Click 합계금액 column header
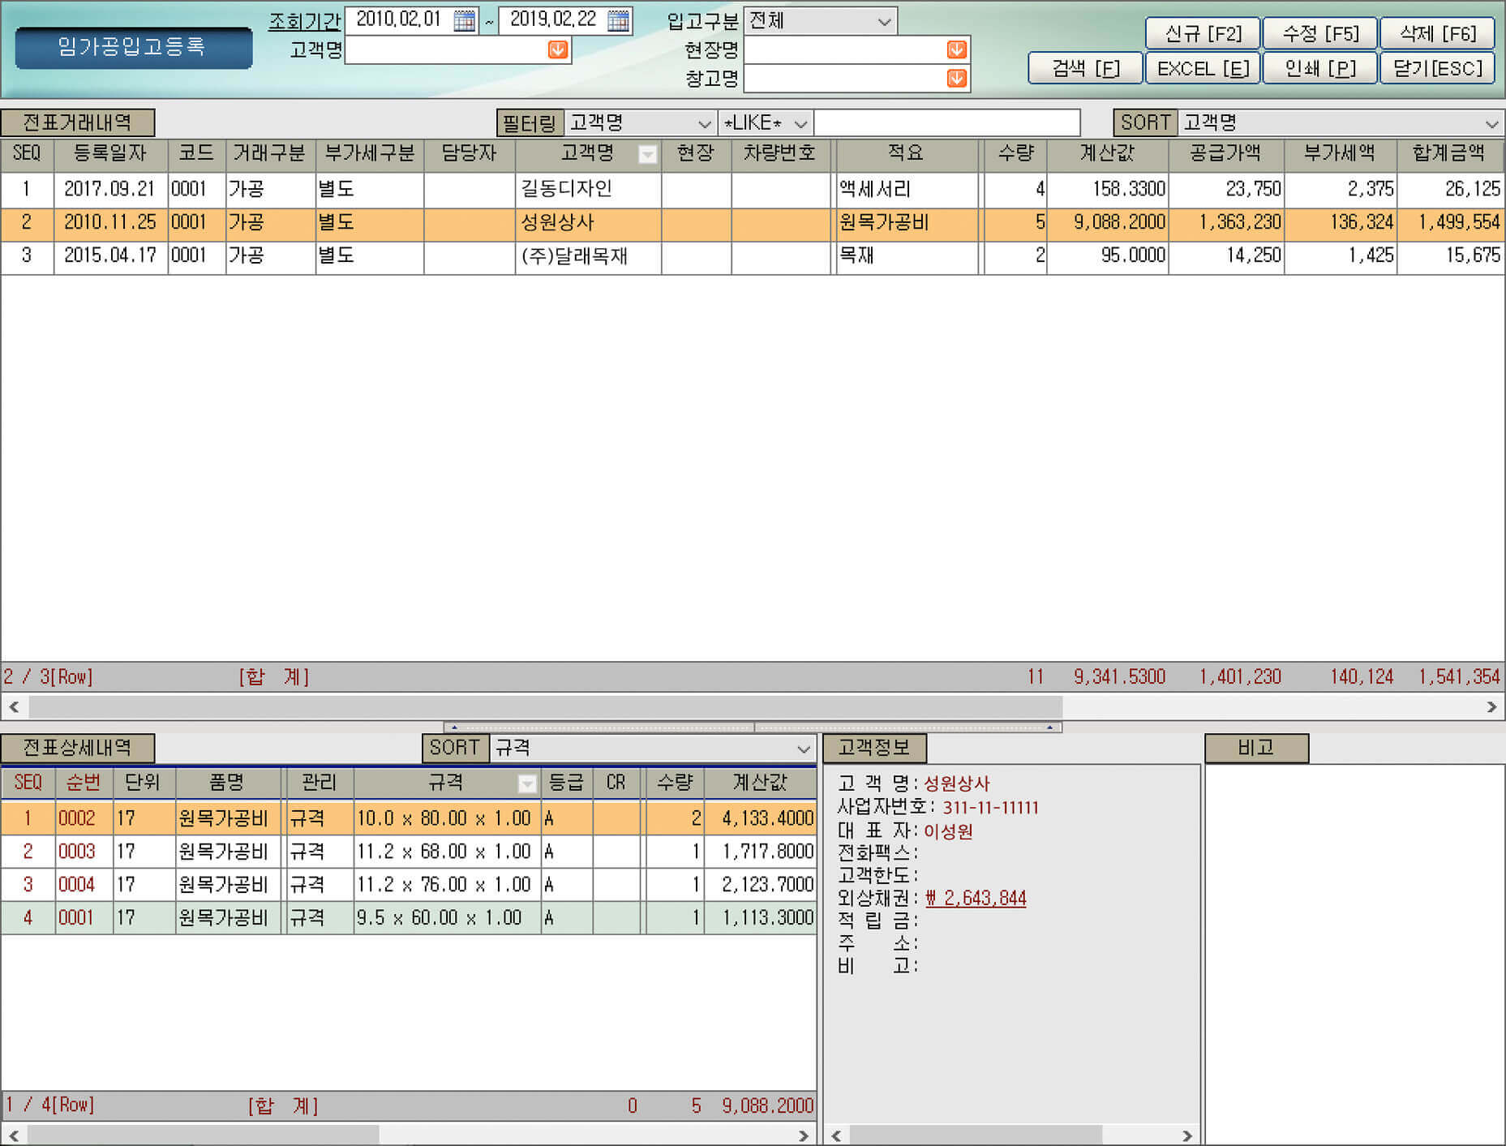1506x1146 pixels. [1450, 154]
